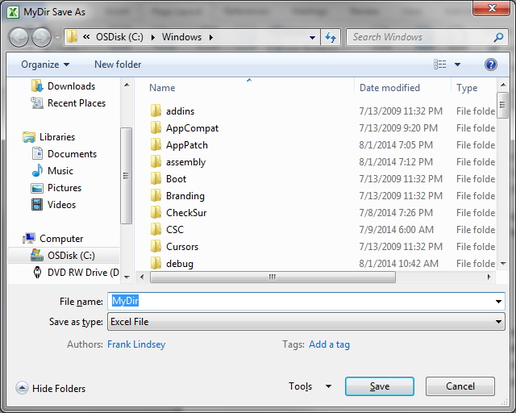Screen dimensions: 516x413
Task: Select OSDisk (C:) in the address bar
Action: click(x=119, y=37)
